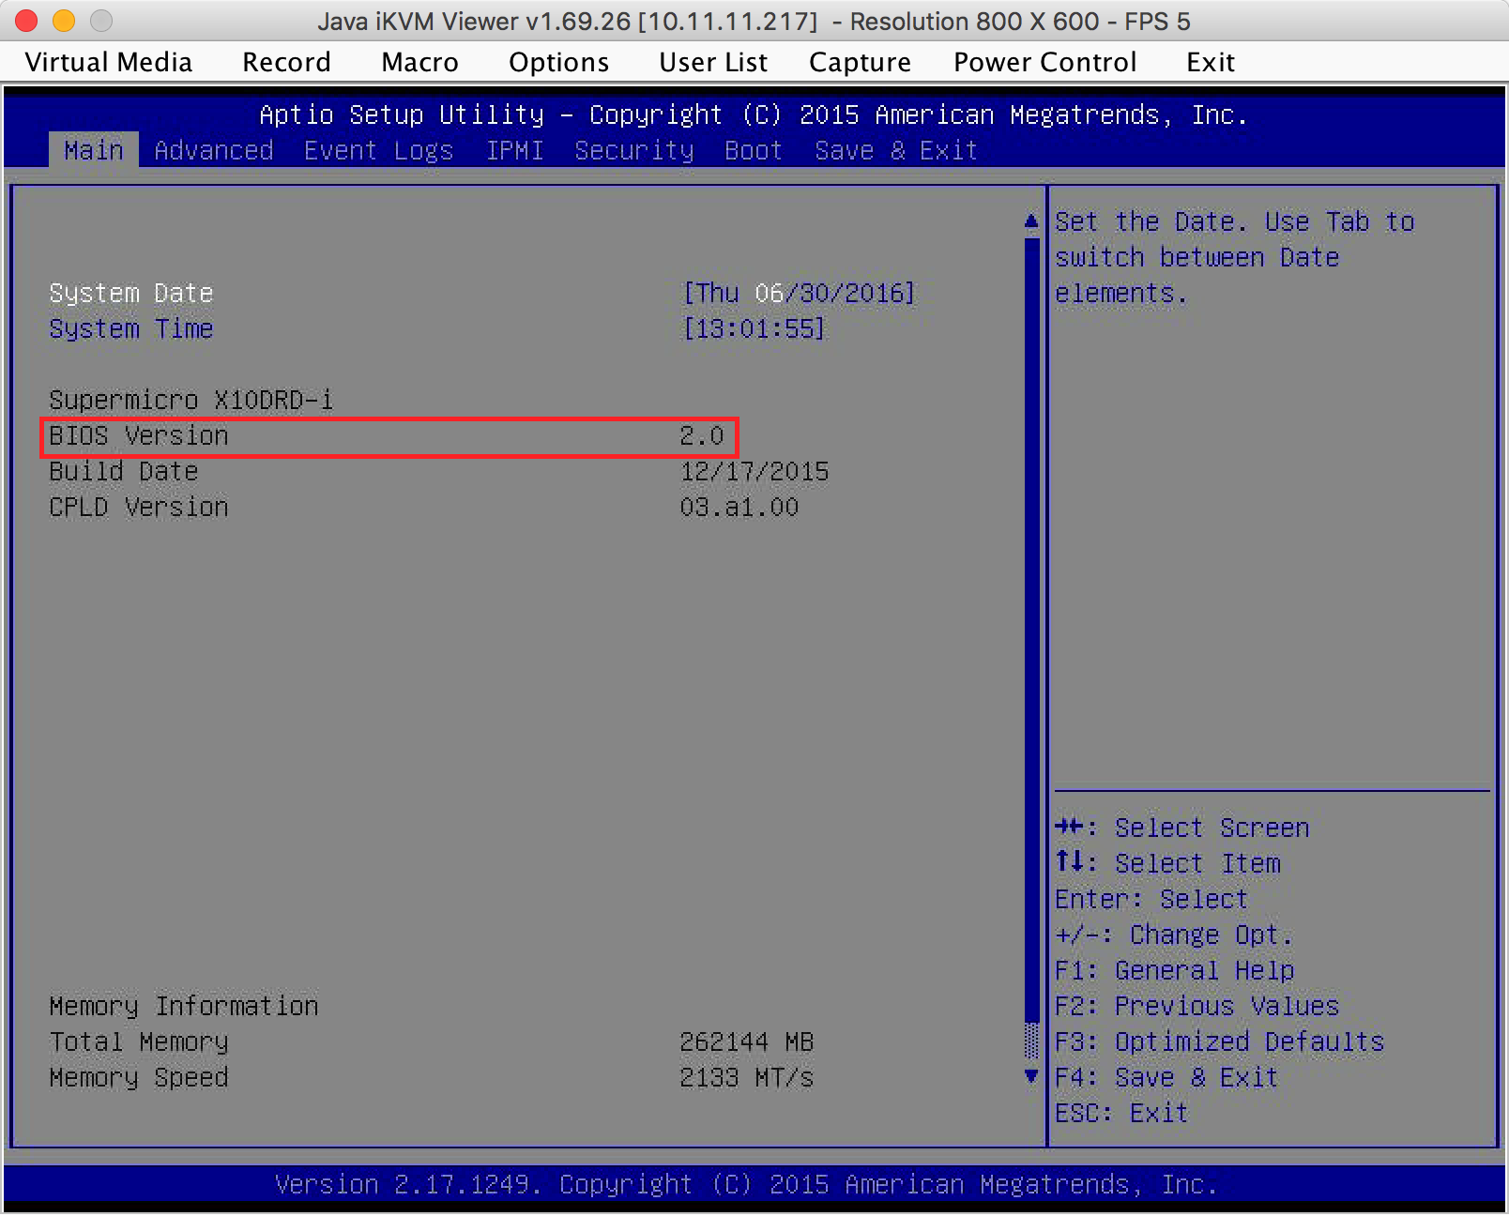This screenshot has height=1216, width=1509.
Task: Click the scrollbar up arrow
Action: point(1031,221)
